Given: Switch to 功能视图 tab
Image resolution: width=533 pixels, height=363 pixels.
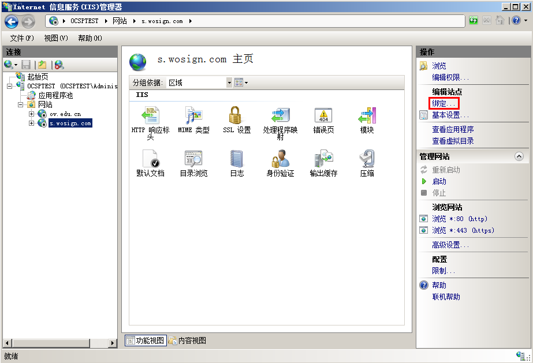Looking at the screenshot, I should (145, 340).
